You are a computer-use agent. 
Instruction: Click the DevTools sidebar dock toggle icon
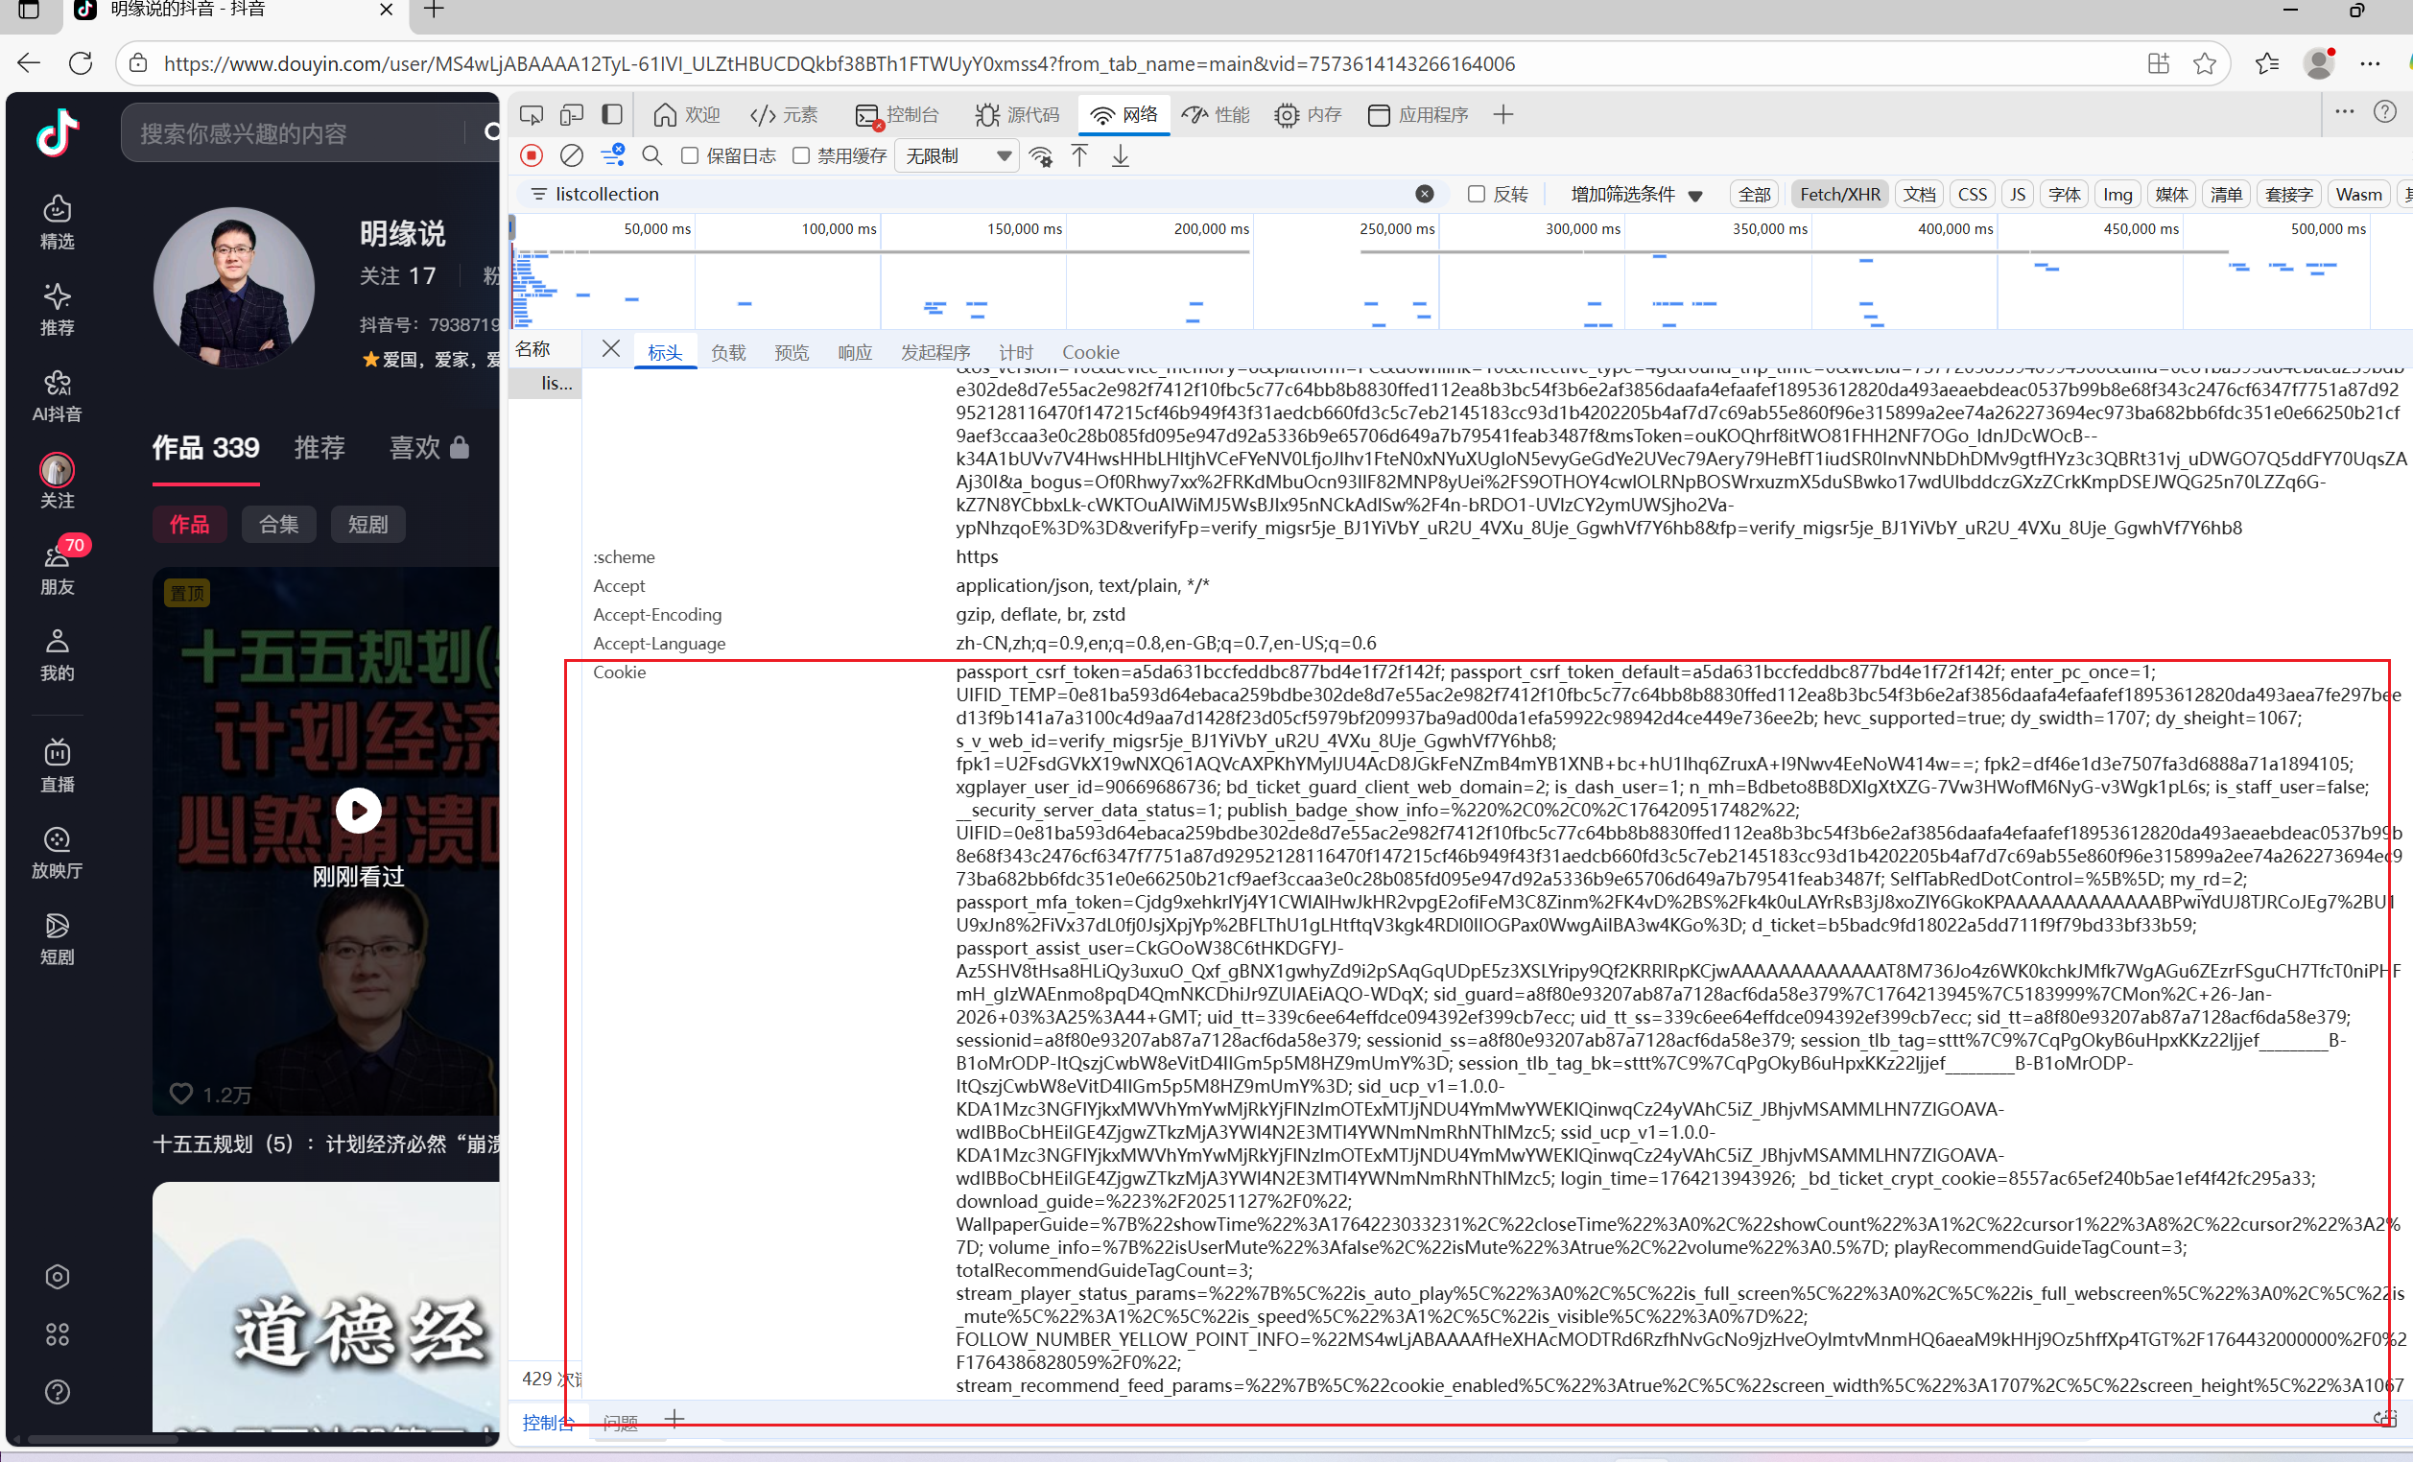[x=612, y=114]
